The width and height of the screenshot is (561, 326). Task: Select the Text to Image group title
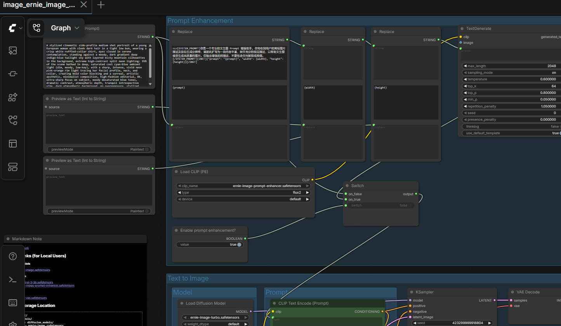pos(188,278)
